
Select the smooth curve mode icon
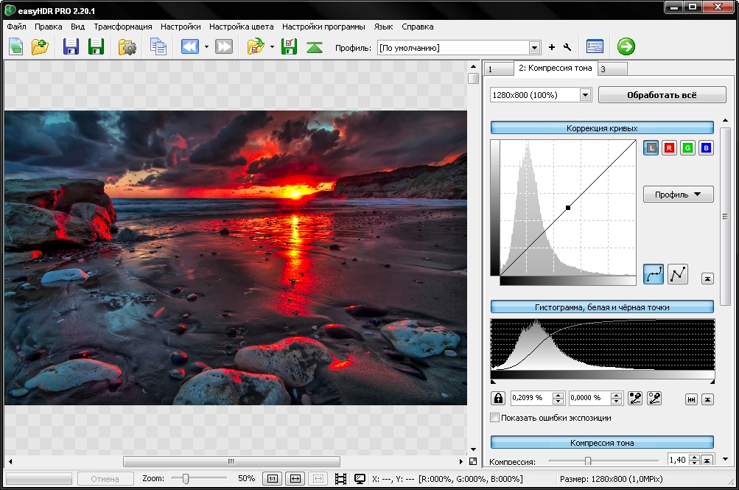click(x=654, y=274)
